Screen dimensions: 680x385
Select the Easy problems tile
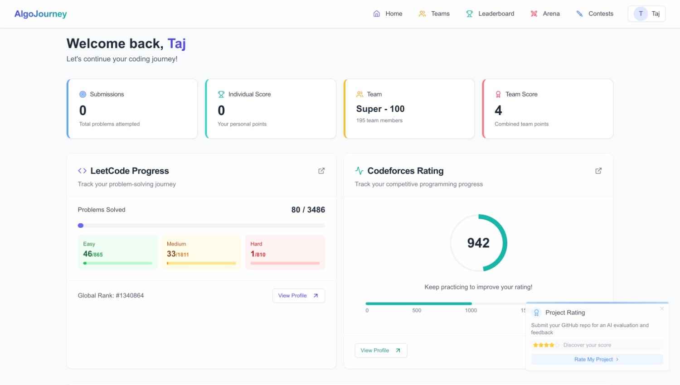tap(117, 252)
